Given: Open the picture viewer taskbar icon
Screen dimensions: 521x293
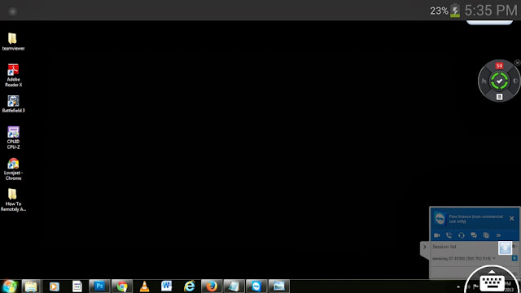Looking at the screenshot, I should tap(278, 286).
